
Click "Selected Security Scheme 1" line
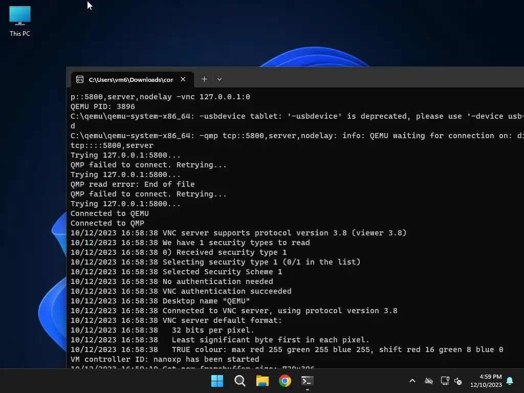click(x=176, y=272)
